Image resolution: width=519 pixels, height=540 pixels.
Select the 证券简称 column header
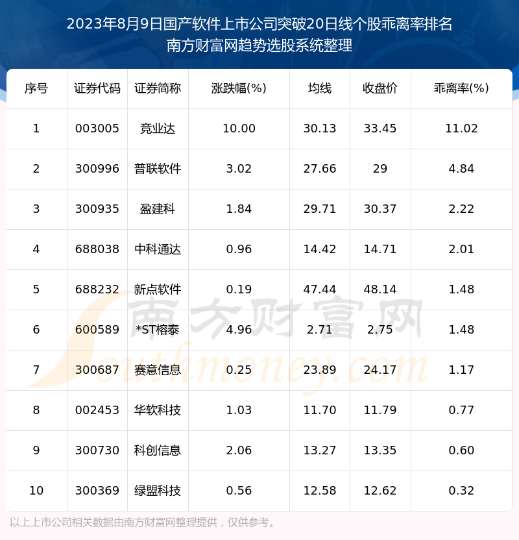point(158,88)
